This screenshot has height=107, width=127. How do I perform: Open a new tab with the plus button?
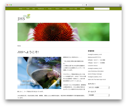pyautogui.click(x=120, y=6)
